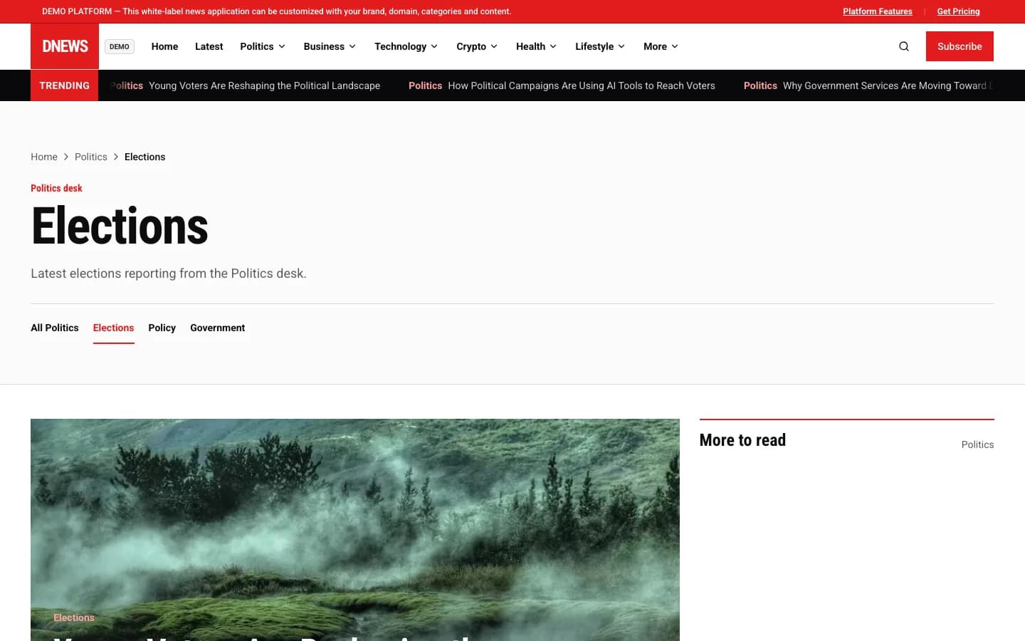Open the Technology dropdown menu

406,46
